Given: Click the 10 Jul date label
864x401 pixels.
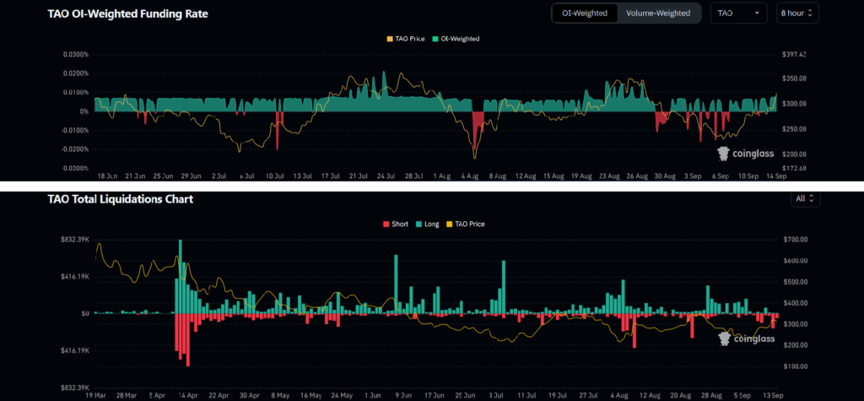Looking at the screenshot, I should click(274, 176).
